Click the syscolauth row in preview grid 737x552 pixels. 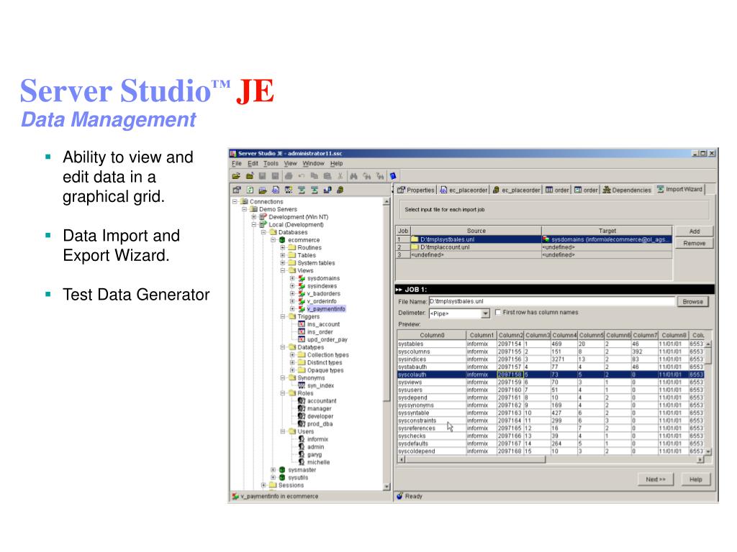click(551, 374)
